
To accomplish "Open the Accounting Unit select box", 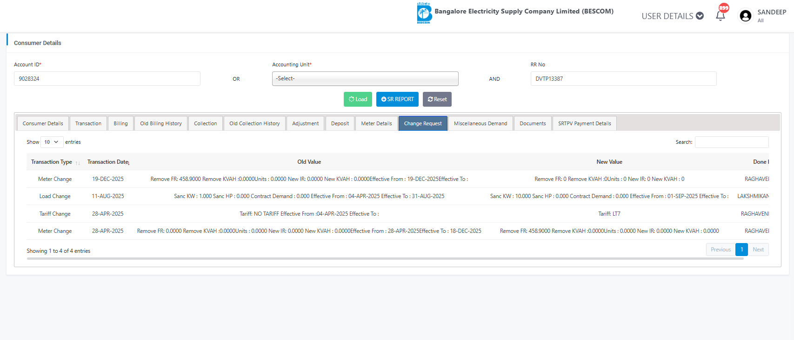I will tap(365, 79).
